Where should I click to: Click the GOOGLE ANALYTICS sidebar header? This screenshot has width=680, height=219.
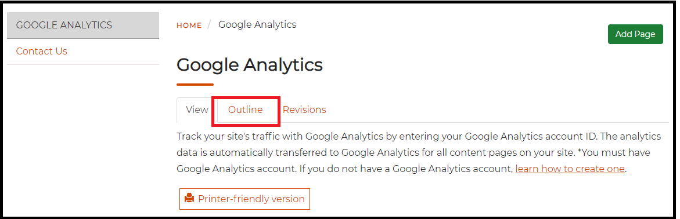(83, 25)
